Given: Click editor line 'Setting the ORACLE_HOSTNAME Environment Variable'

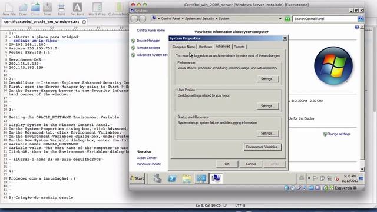Looking at the screenshot, I should pyautogui.click(x=64, y=117).
